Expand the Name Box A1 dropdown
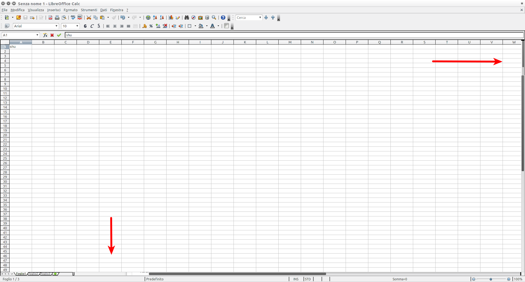The image size is (525, 282). point(37,35)
